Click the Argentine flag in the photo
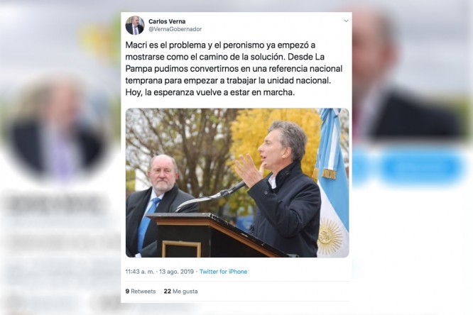This screenshot has width=473, height=315. pos(332,182)
